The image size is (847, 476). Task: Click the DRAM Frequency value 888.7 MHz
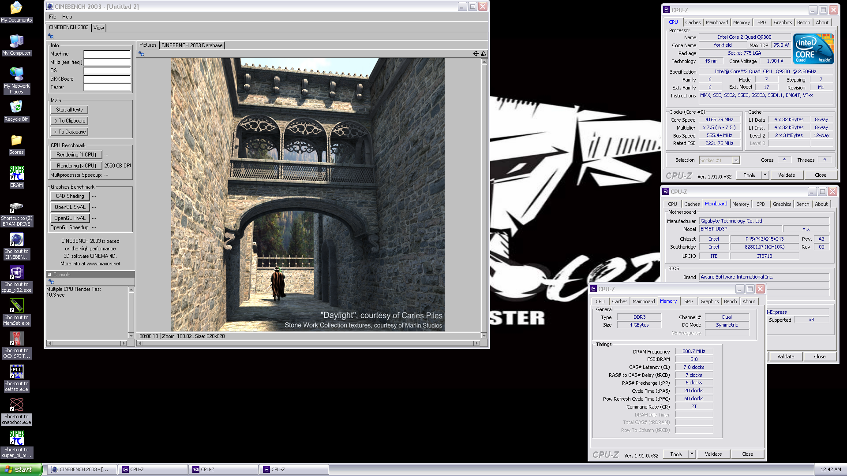click(693, 352)
